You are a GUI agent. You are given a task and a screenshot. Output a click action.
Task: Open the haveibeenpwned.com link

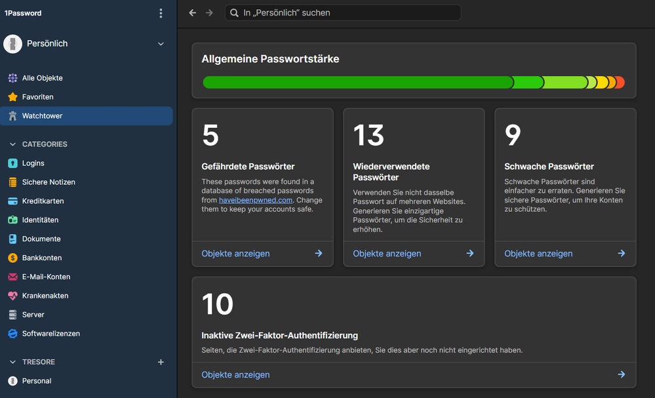tap(256, 200)
